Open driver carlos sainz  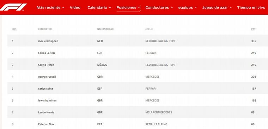tap(46, 89)
